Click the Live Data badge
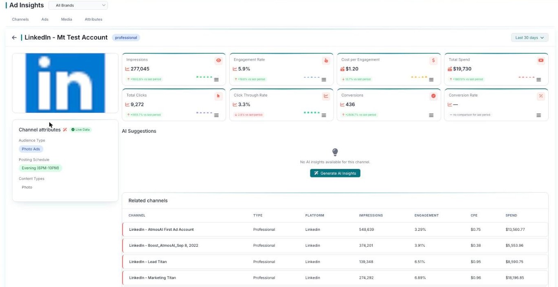This screenshot has height=287, width=558. pos(81,129)
